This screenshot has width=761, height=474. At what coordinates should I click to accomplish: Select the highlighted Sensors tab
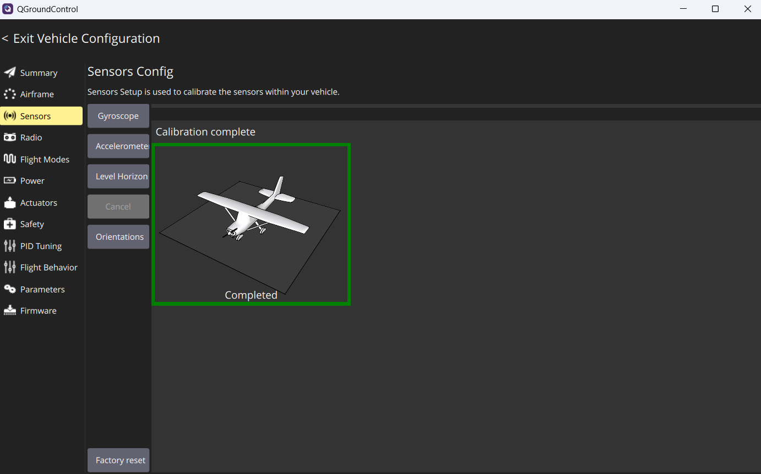click(x=41, y=116)
